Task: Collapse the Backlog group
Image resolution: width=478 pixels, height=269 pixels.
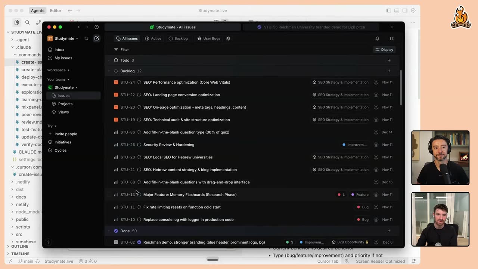Action: pyautogui.click(x=109, y=71)
